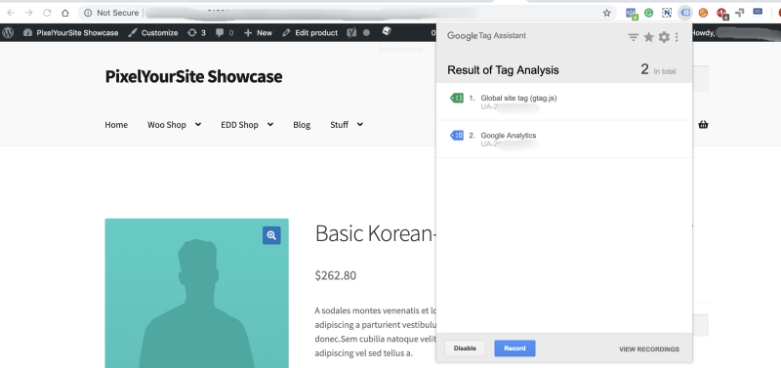The image size is (781, 368).
Task: Open the Blog menu item
Action: (x=302, y=125)
